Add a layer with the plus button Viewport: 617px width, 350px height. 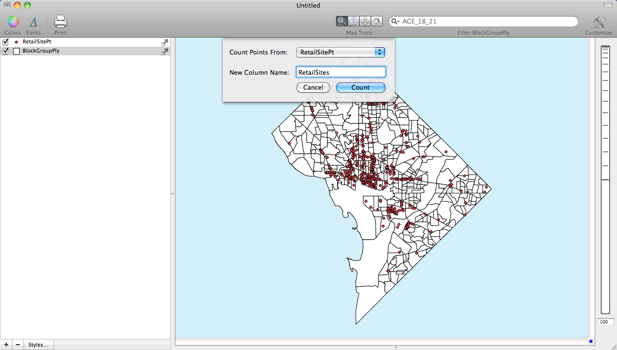[x=6, y=345]
